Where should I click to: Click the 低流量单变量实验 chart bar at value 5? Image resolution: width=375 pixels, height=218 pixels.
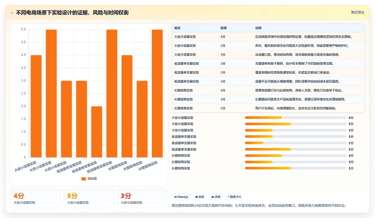pyautogui.click(x=112, y=94)
